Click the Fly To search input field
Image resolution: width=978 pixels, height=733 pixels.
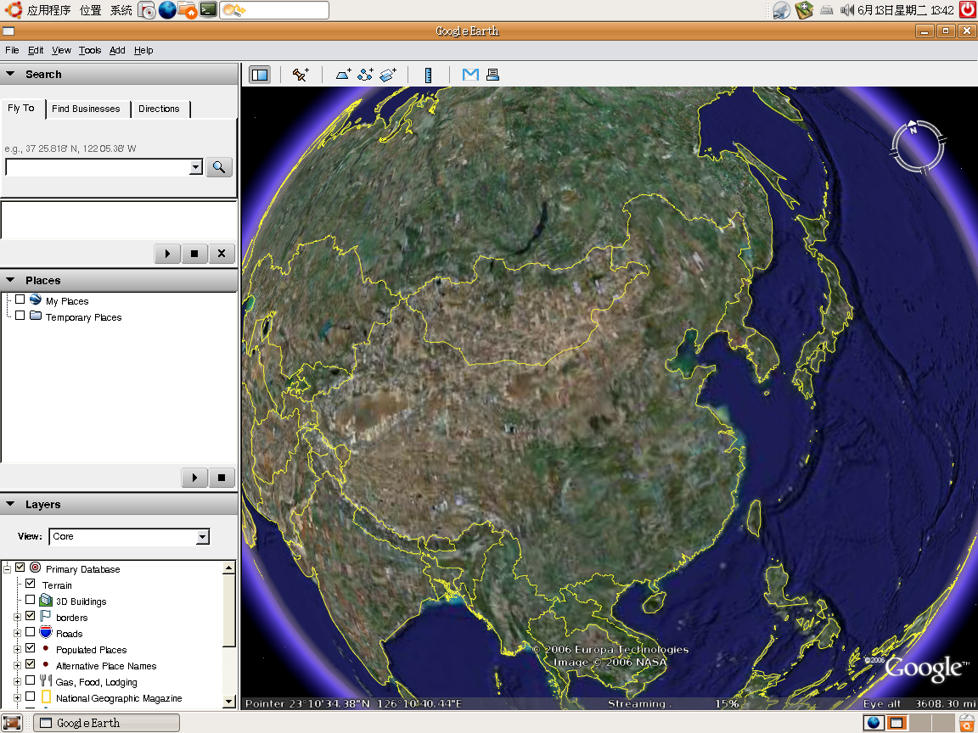tap(98, 167)
